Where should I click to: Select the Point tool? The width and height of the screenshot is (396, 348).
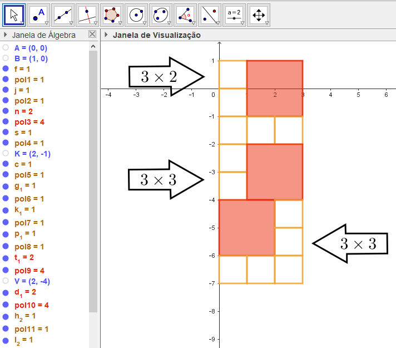(38, 14)
